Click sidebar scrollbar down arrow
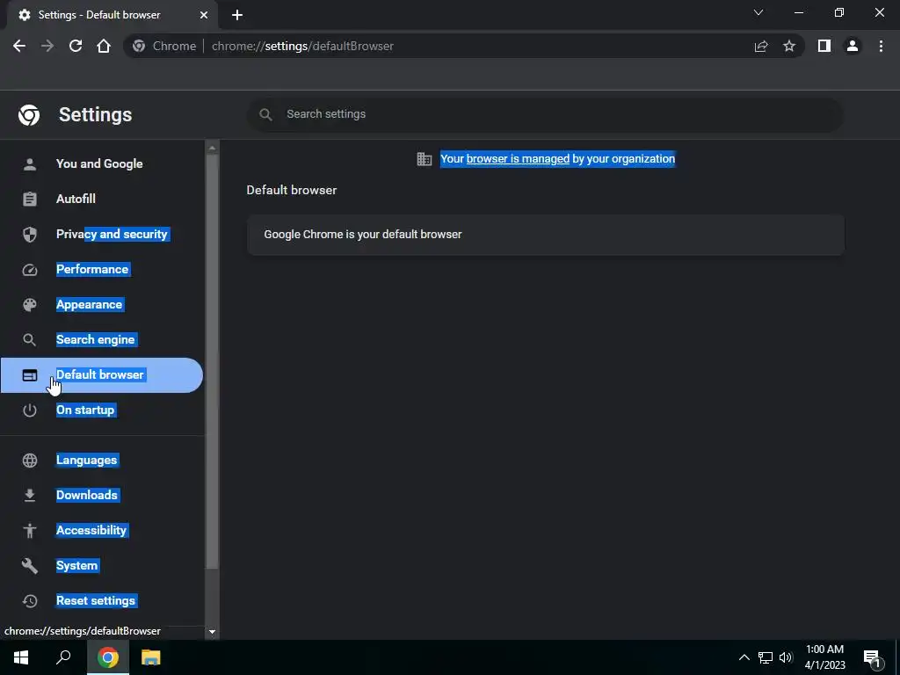 212,632
